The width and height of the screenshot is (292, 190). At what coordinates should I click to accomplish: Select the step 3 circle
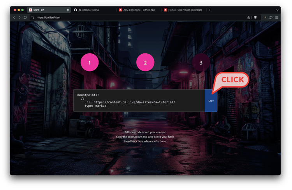tap(201, 63)
